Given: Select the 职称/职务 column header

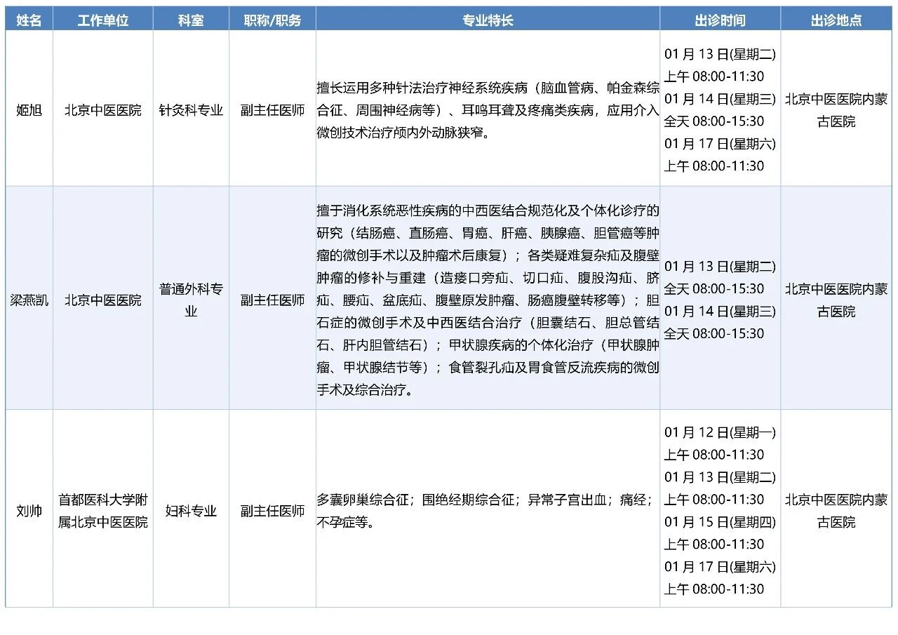Looking at the screenshot, I should coord(272,20).
